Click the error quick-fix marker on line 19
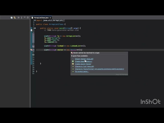 coord(31,50)
